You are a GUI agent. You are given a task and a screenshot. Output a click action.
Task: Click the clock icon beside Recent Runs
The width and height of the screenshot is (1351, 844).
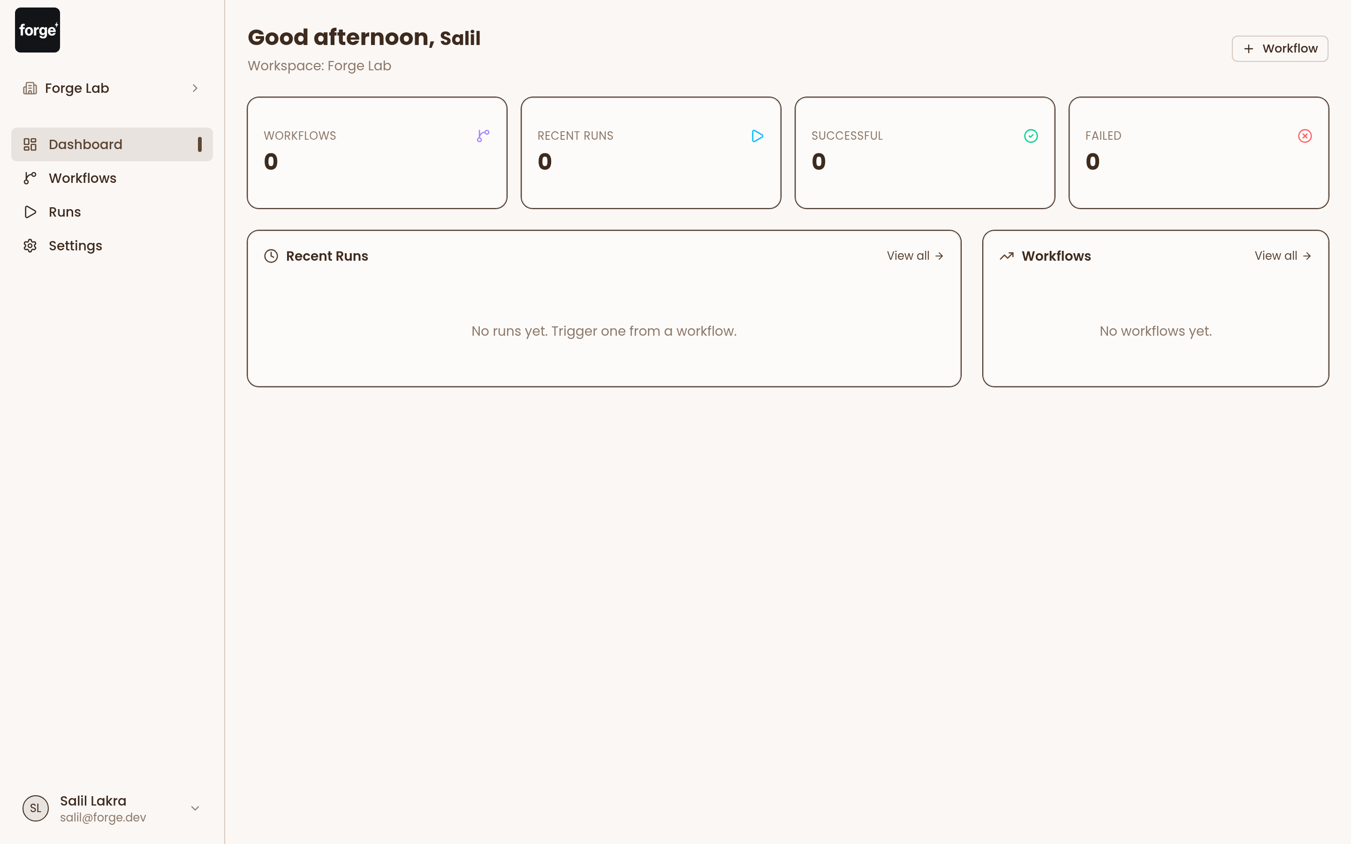click(x=271, y=256)
